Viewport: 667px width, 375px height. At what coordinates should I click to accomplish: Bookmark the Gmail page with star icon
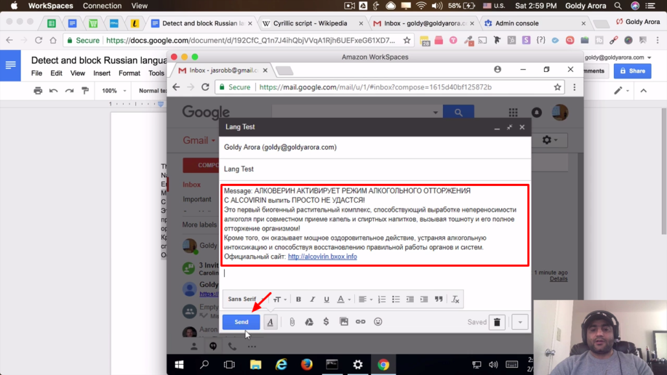558,87
